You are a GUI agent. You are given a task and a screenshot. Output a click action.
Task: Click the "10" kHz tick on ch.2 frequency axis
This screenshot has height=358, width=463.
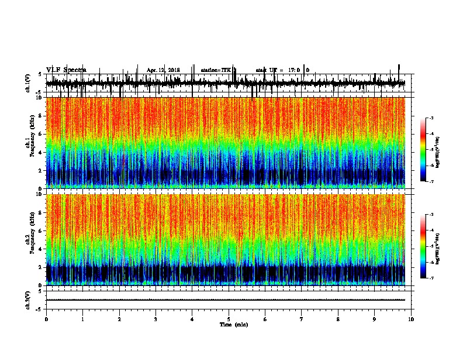tap(40, 194)
